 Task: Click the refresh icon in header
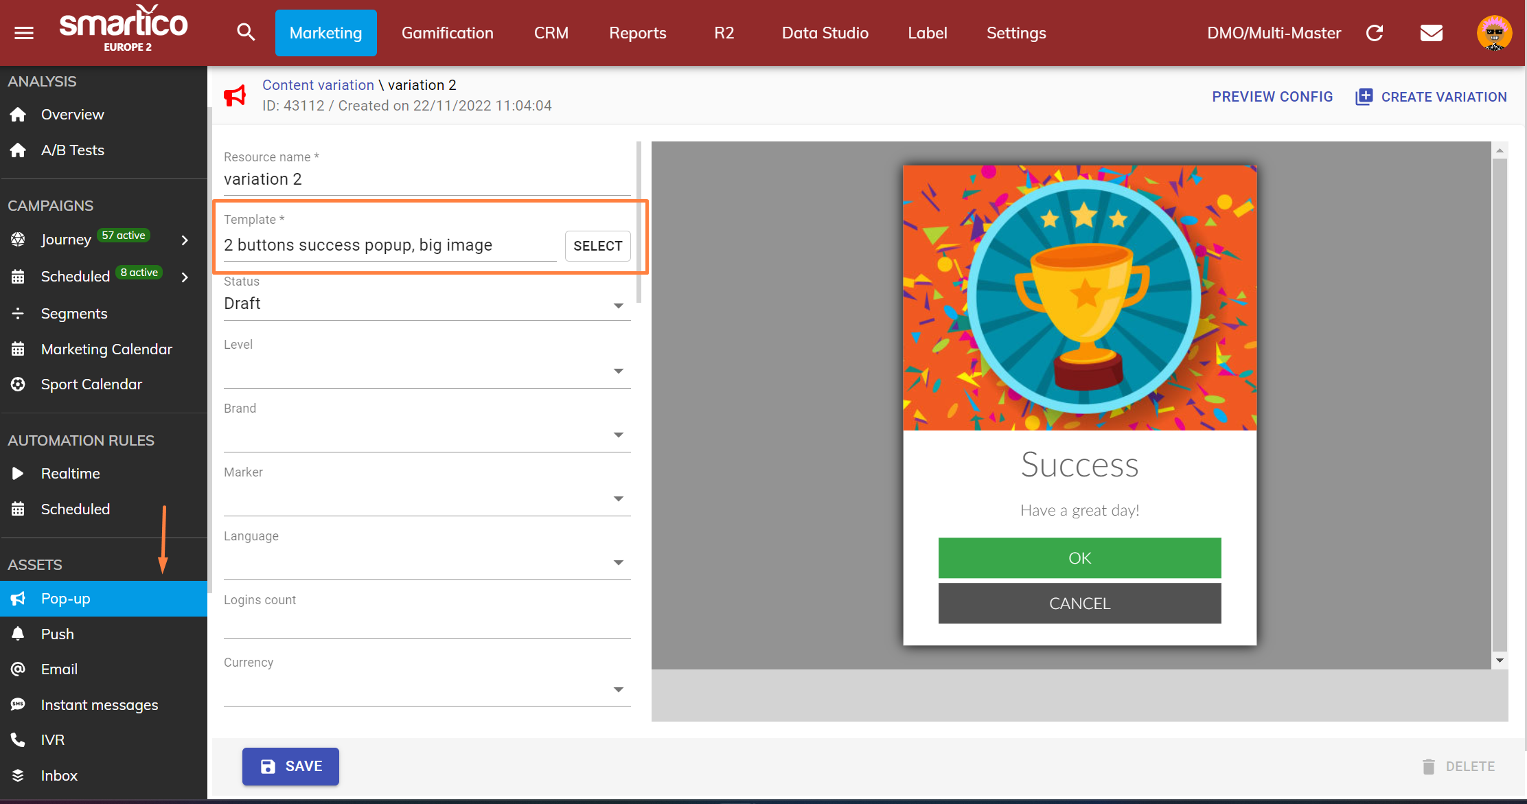1375,33
